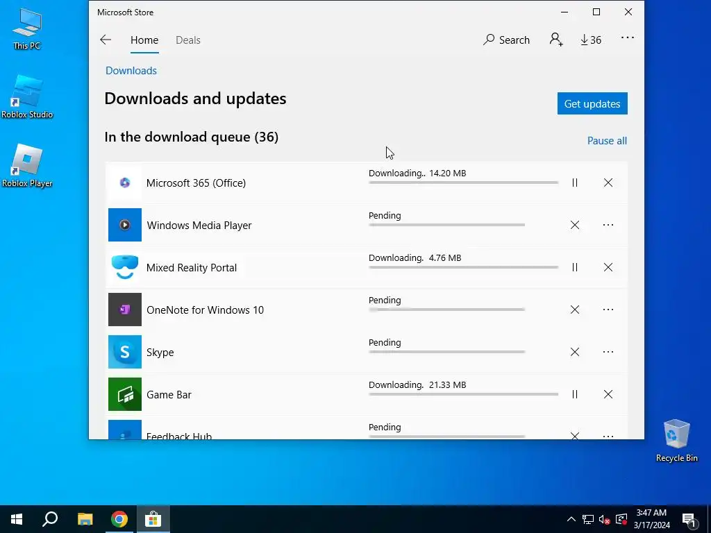Click the Microsoft 365 (Office) progress bar
Viewport: 711px width, 533px height.
click(x=463, y=183)
